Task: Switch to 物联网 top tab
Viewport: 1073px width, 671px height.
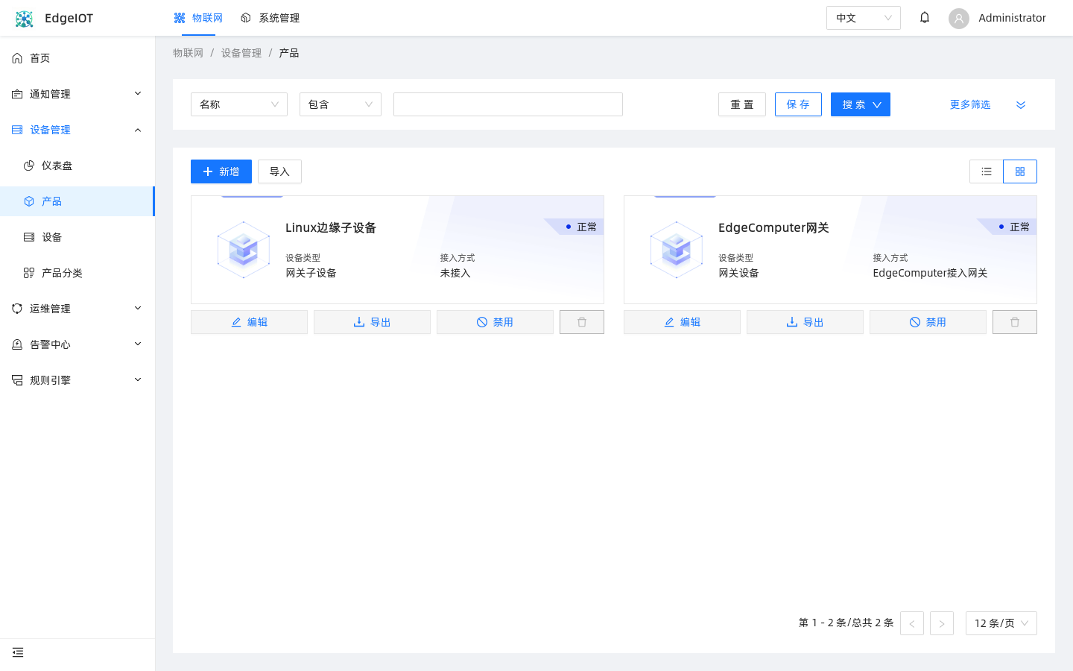Action: pos(198,18)
